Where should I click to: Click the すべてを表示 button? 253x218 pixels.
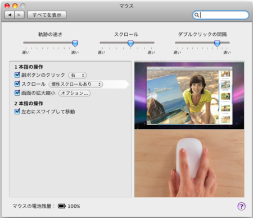click(x=47, y=15)
